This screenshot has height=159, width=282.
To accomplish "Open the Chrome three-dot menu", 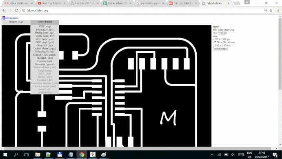I will (x=278, y=11).
